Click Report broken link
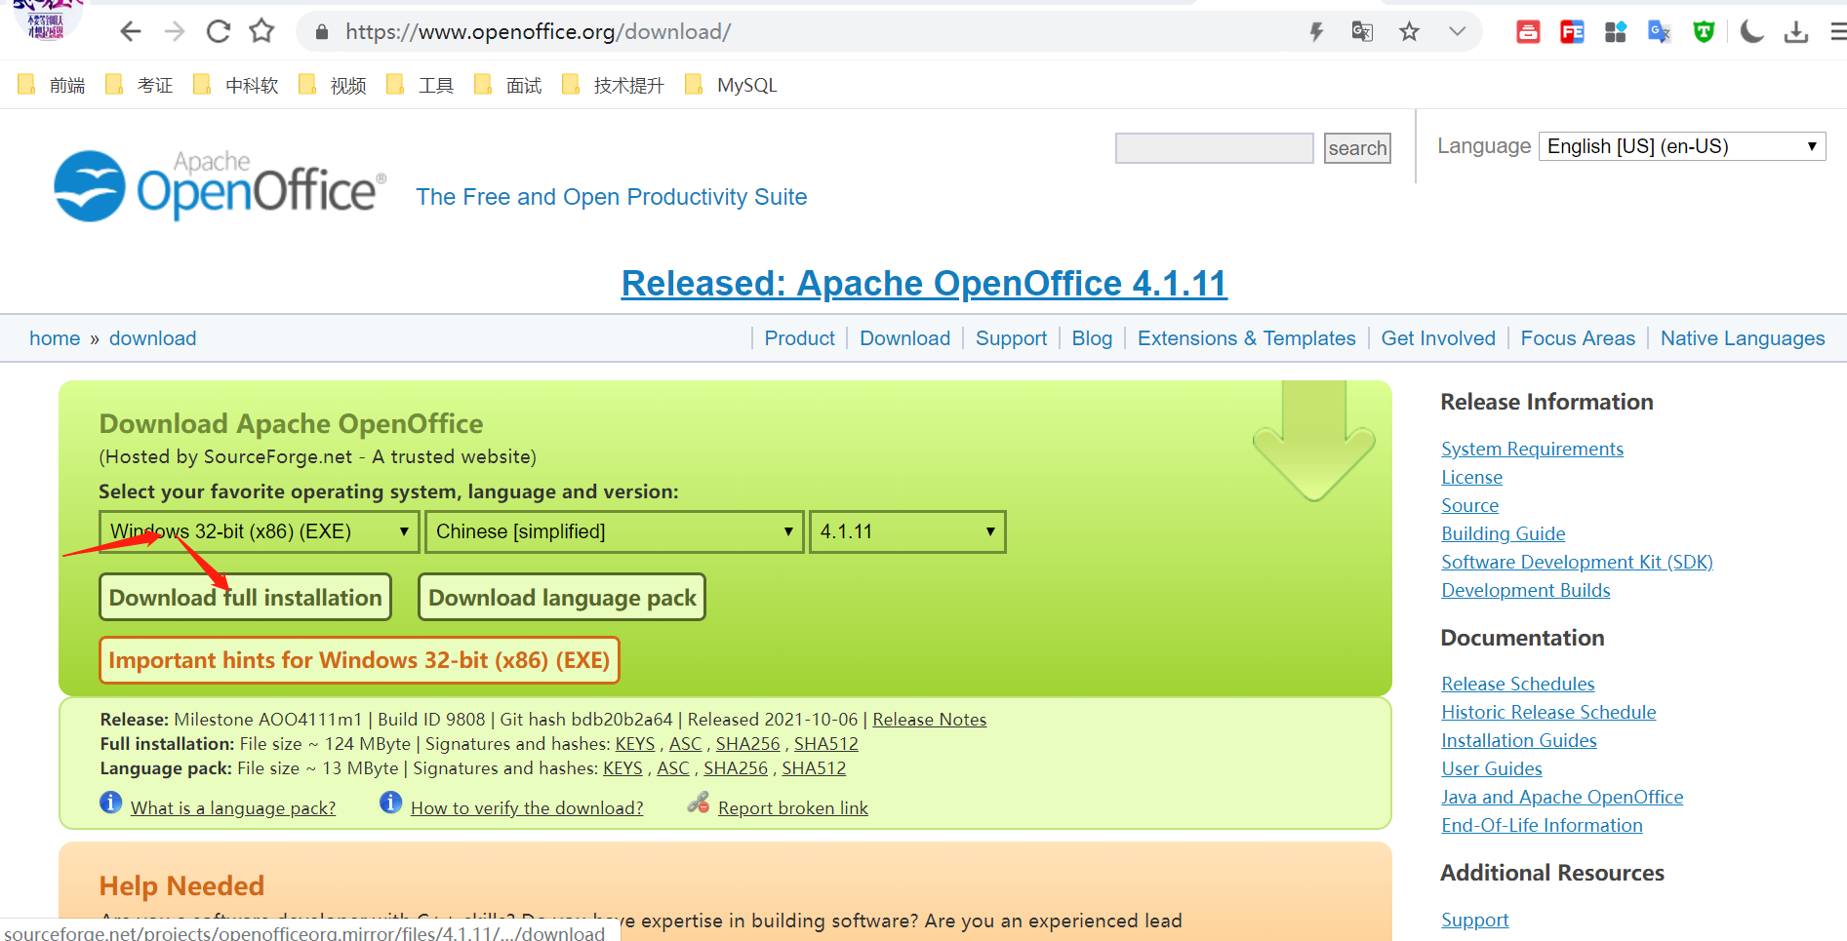This screenshot has height=941, width=1847. pos(792,808)
